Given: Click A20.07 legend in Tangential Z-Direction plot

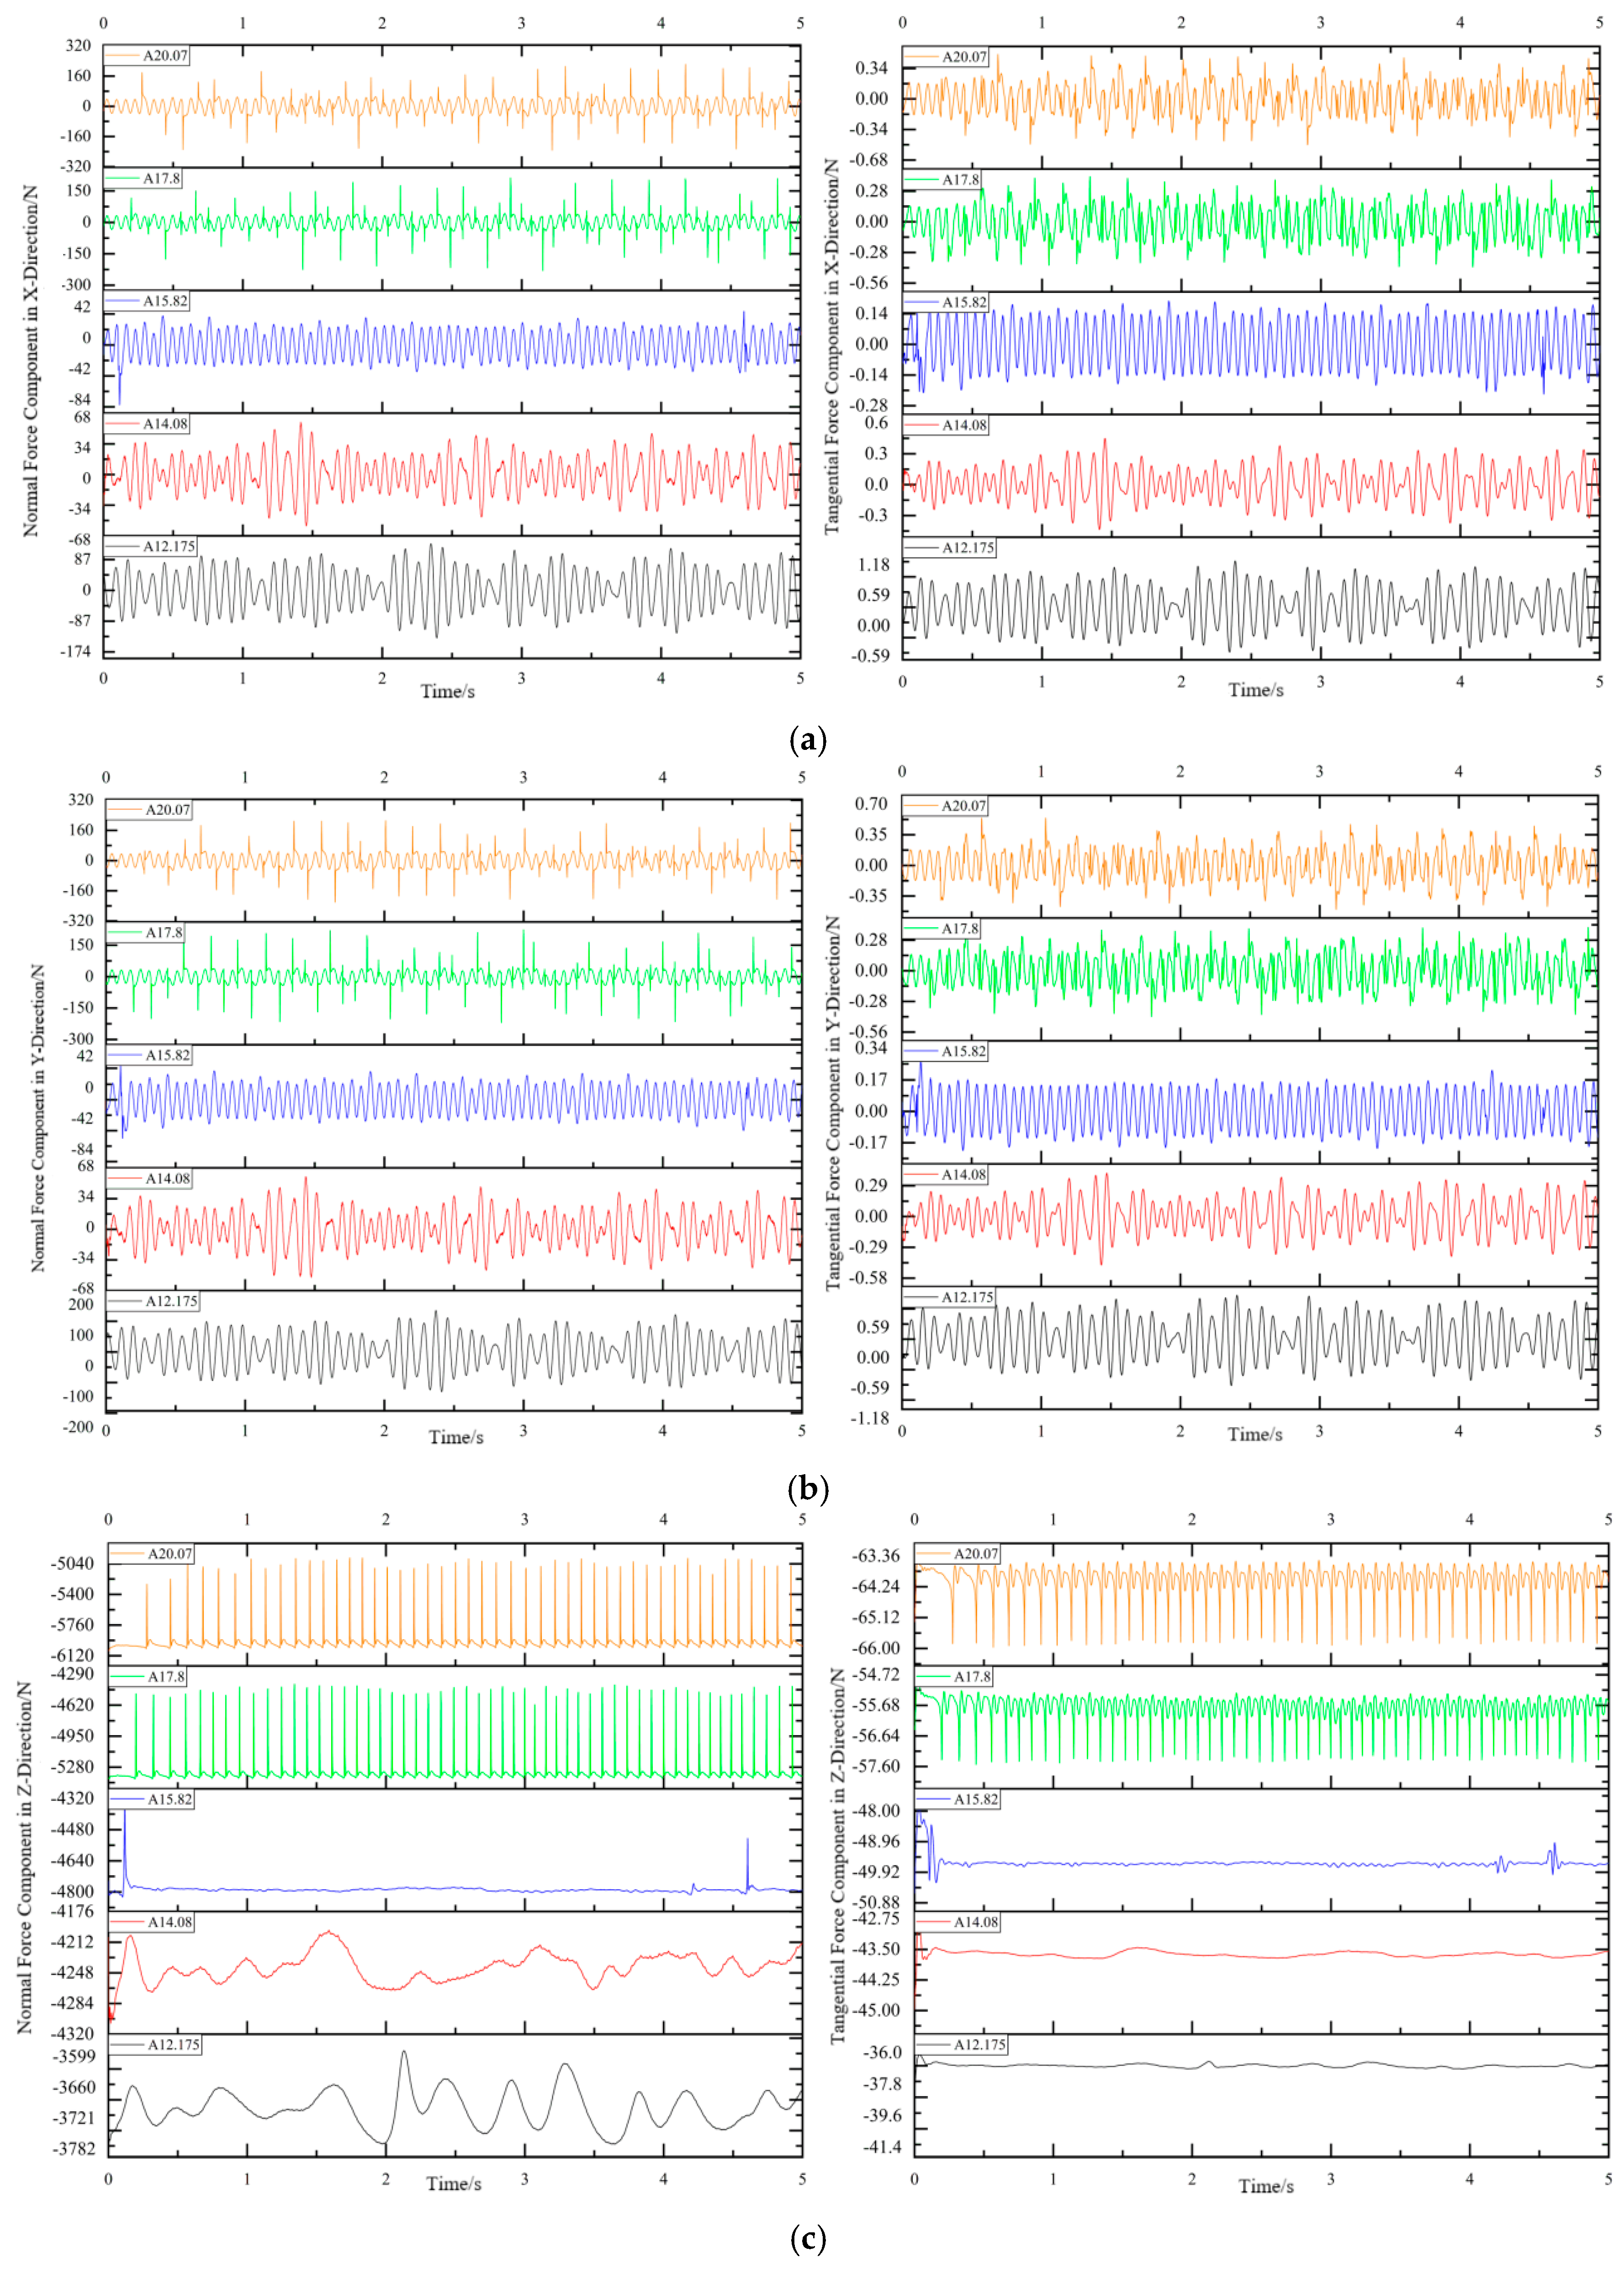Looking at the screenshot, I should coord(976,1554).
